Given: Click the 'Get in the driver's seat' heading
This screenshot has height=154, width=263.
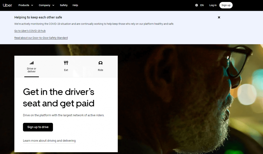Looking at the screenshot, I should 59,98.
